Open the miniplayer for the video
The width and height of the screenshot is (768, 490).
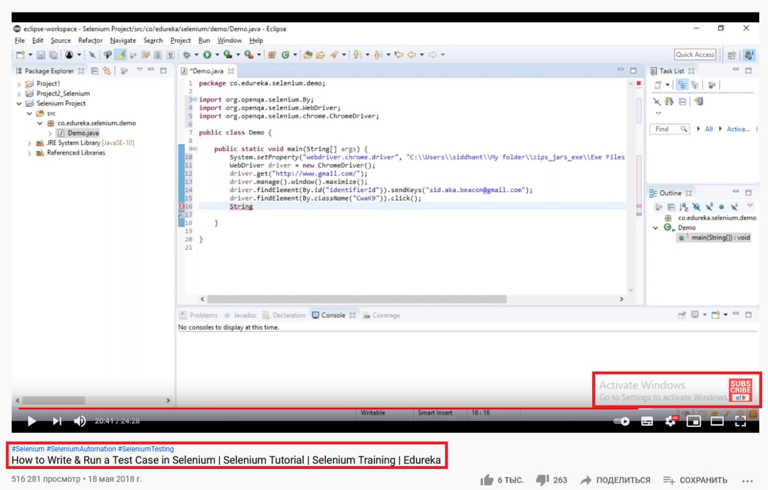(x=694, y=421)
